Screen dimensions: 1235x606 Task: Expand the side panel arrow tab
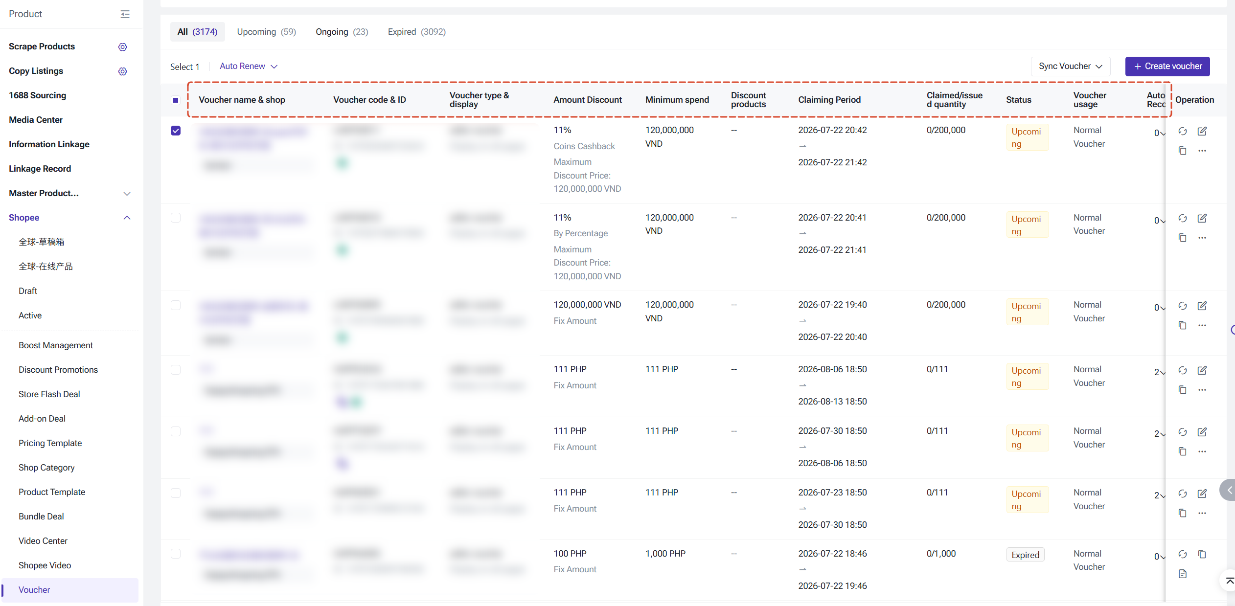tap(1229, 490)
